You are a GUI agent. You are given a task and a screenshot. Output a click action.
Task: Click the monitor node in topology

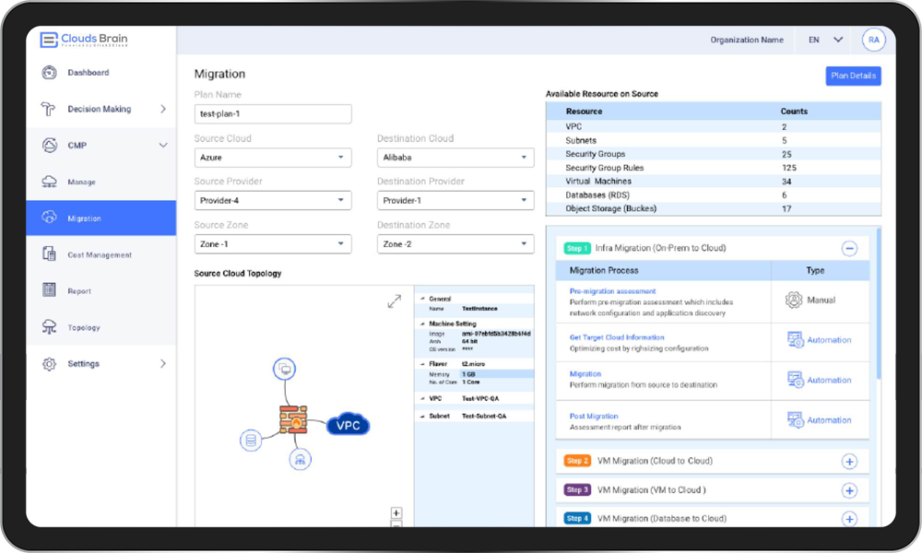[x=285, y=369]
